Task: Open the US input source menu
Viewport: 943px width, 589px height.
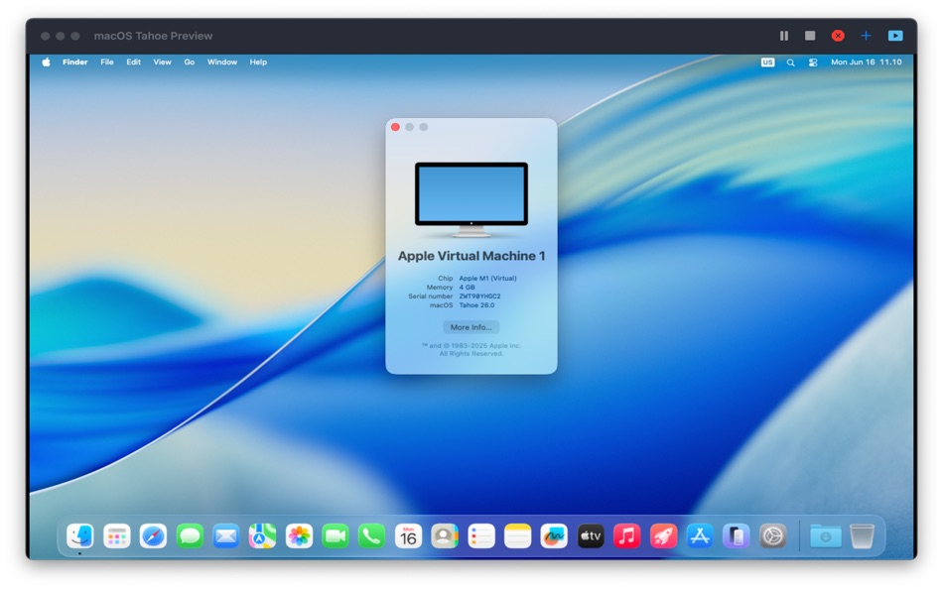Action: point(767,61)
